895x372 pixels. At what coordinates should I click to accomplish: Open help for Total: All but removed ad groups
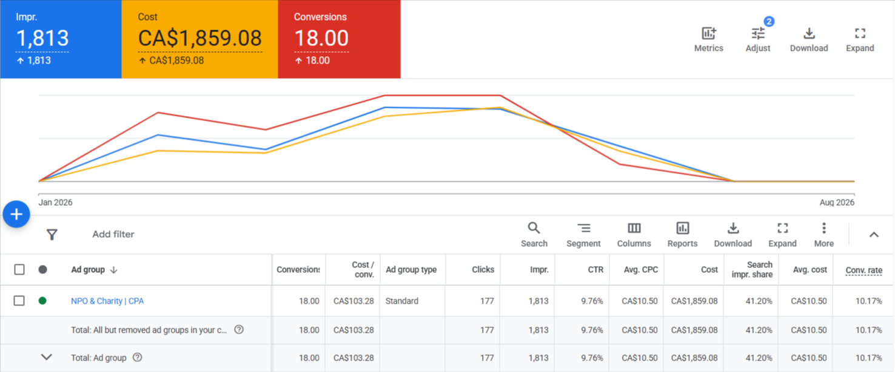point(239,330)
